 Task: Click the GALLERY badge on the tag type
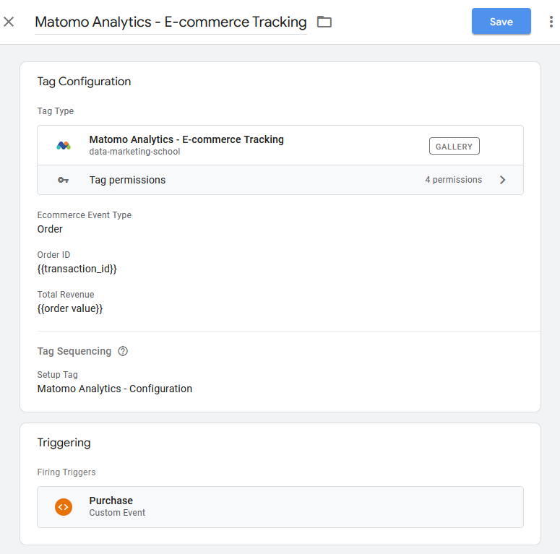pyautogui.click(x=454, y=147)
